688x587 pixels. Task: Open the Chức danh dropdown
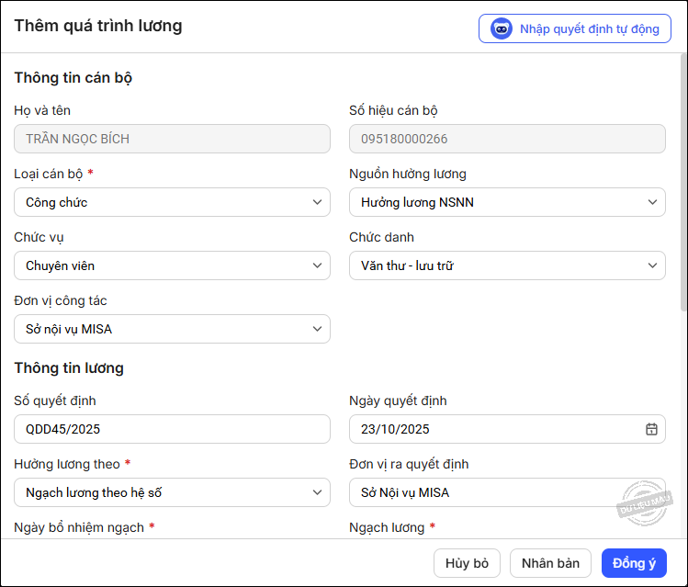507,265
